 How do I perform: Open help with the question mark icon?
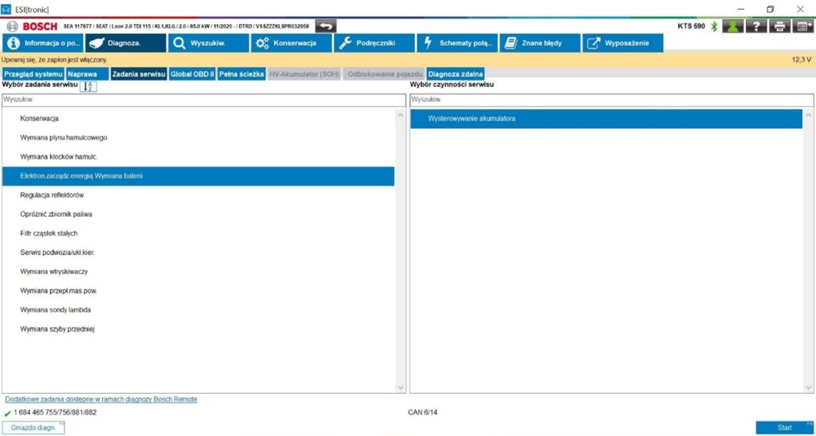pyautogui.click(x=756, y=26)
